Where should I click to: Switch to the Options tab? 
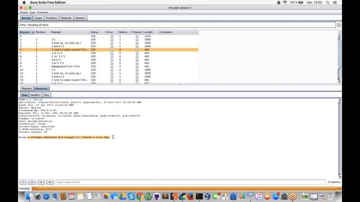[x=80, y=18]
